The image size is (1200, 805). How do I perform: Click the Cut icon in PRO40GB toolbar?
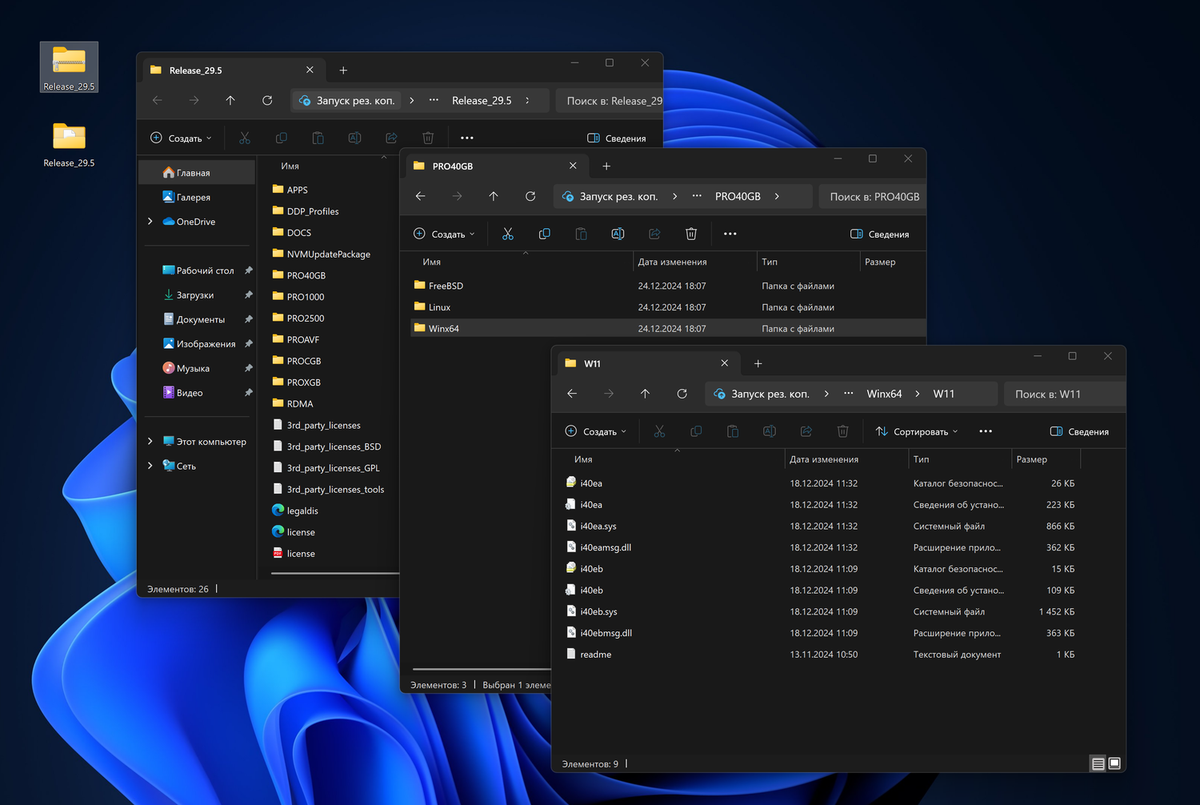(507, 234)
